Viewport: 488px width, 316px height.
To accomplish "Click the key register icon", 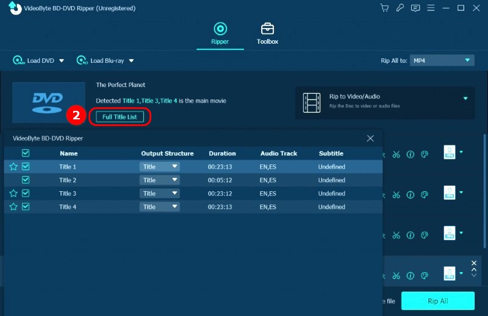I will tap(400, 9).
